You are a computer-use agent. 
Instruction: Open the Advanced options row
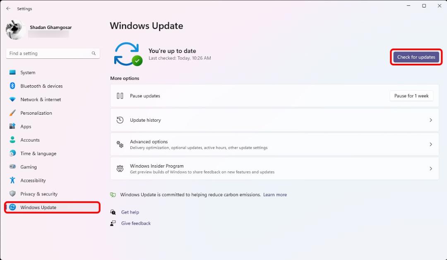(274, 144)
